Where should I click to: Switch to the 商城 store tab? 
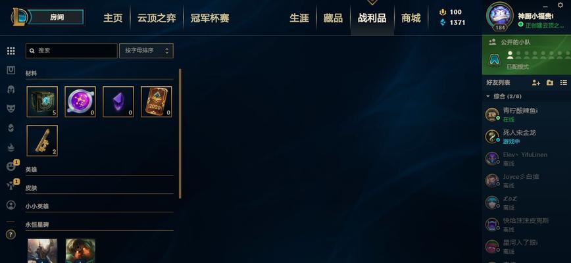pyautogui.click(x=410, y=18)
